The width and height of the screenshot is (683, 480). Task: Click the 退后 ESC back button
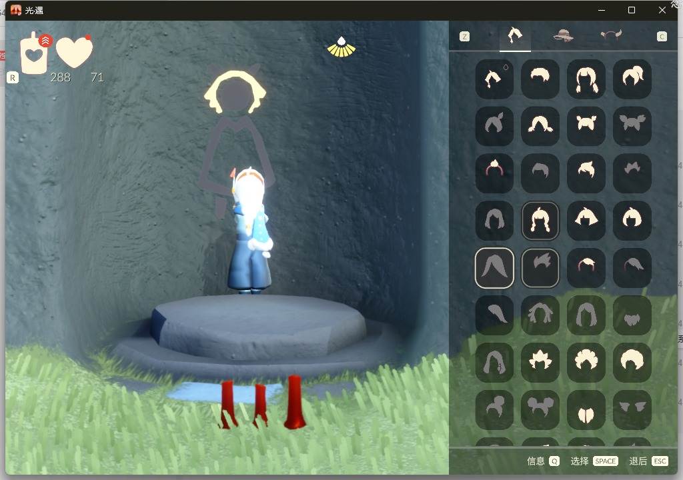648,461
